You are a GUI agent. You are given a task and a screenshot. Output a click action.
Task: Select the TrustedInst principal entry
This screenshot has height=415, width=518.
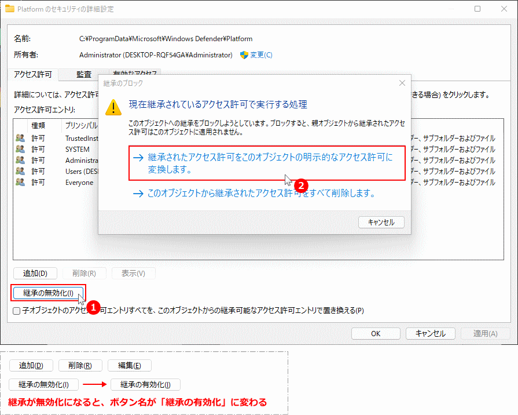click(82, 139)
